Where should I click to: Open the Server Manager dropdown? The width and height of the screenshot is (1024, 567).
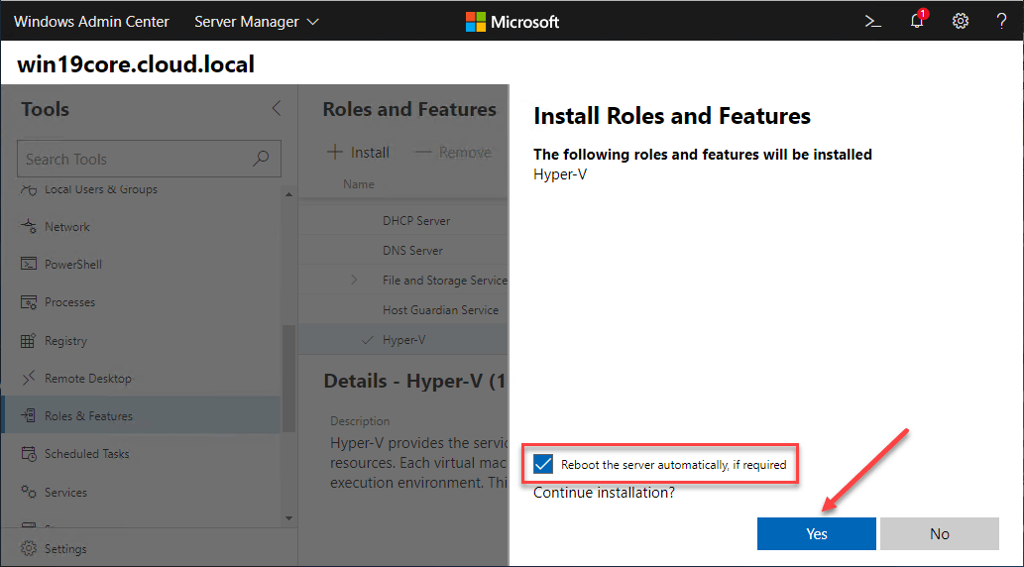click(x=257, y=22)
